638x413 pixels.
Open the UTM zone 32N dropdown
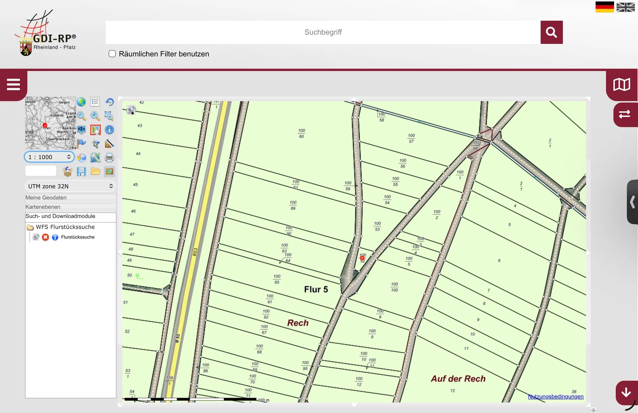coord(70,186)
